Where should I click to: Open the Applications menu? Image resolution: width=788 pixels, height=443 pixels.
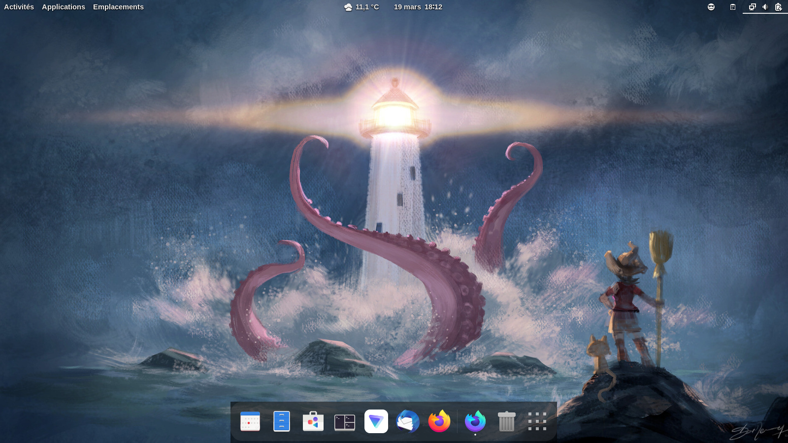tap(64, 7)
